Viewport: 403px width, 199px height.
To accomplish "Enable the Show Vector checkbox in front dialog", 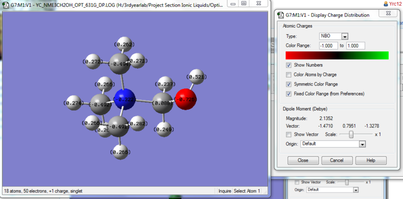I will pyautogui.click(x=289, y=135).
